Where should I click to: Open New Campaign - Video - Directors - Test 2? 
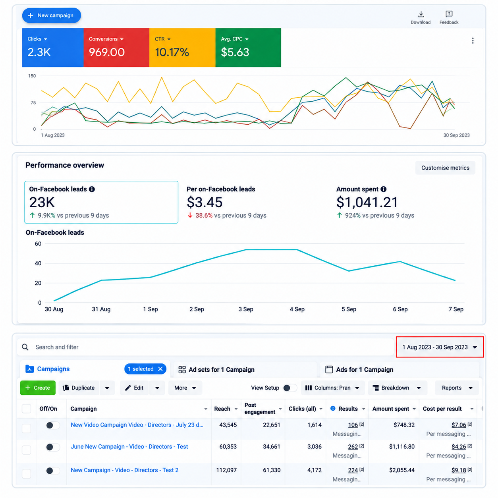coord(125,470)
